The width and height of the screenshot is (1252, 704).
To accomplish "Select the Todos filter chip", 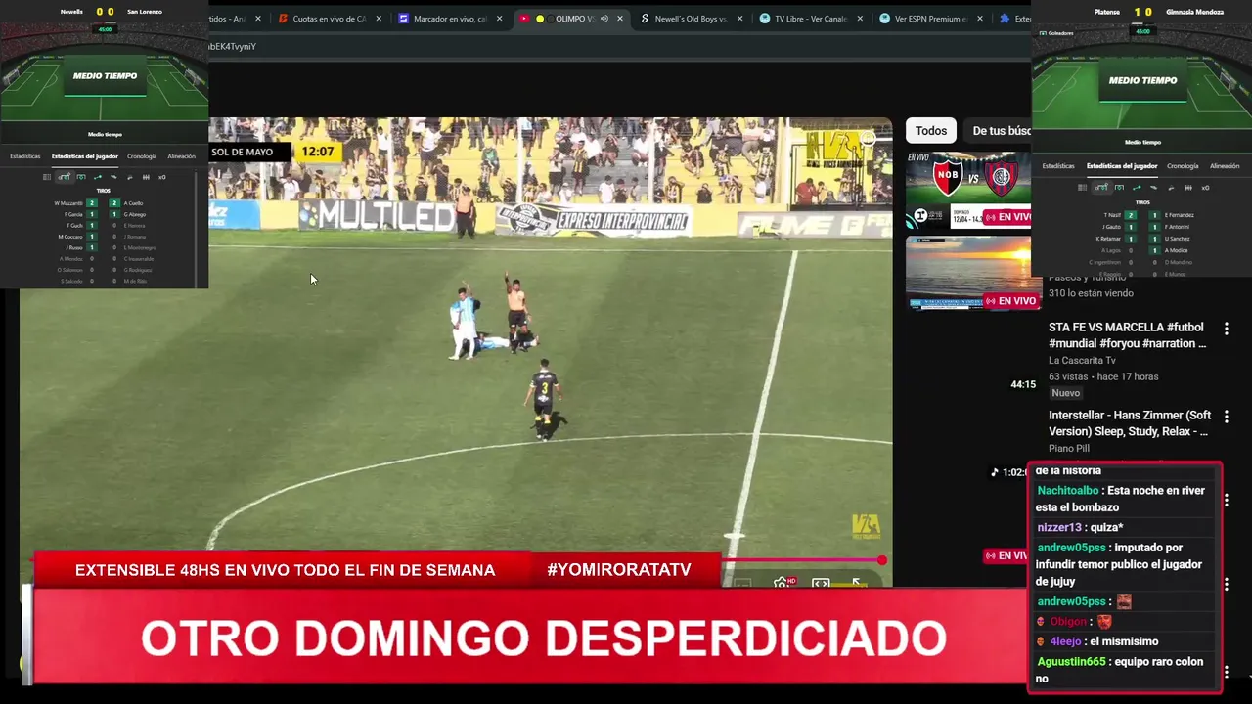I will 931,131.
